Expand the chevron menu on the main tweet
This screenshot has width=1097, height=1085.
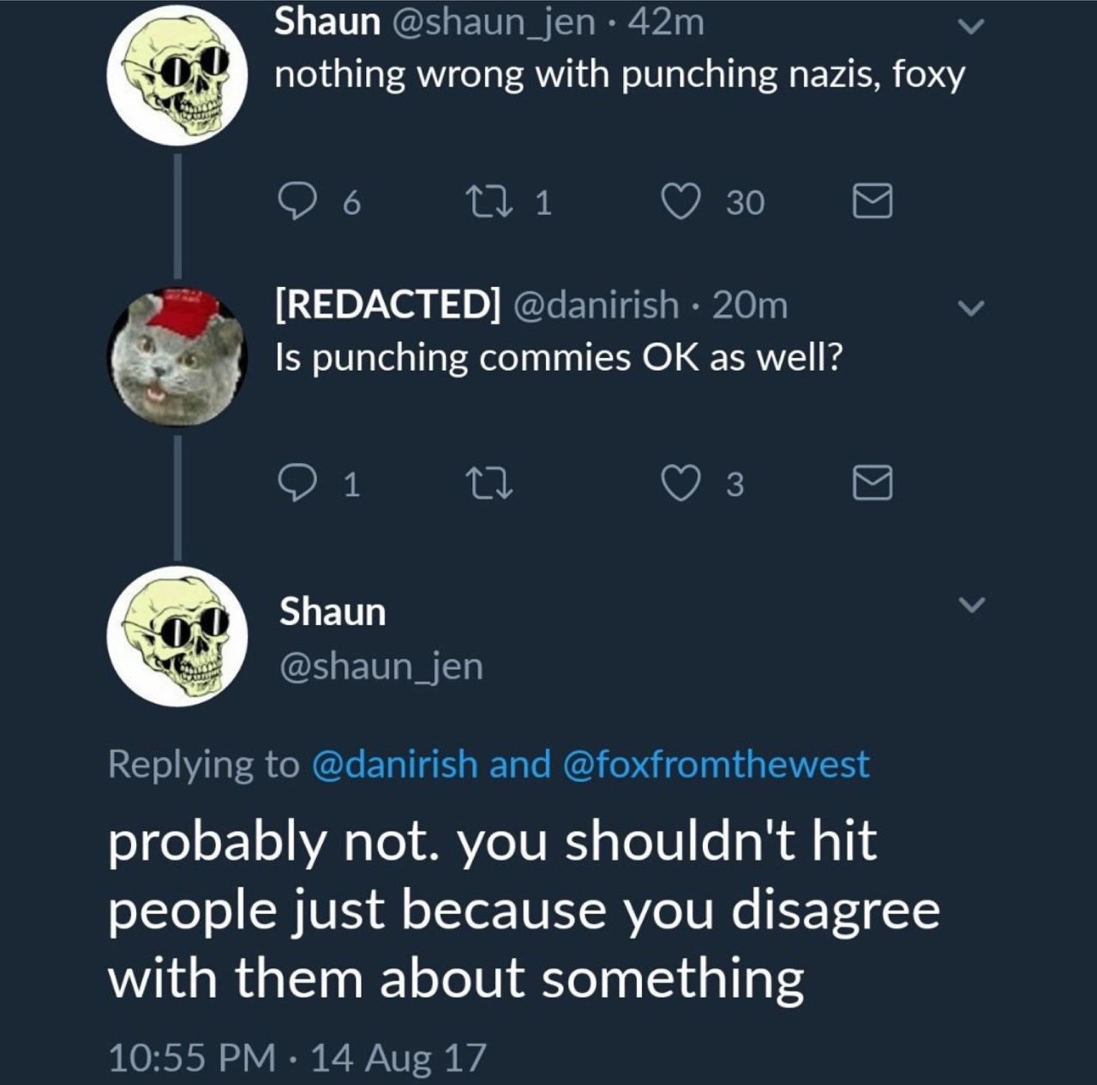click(x=971, y=605)
